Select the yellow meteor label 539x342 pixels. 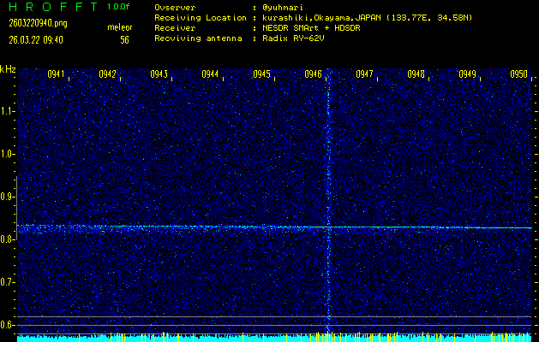pos(120,27)
